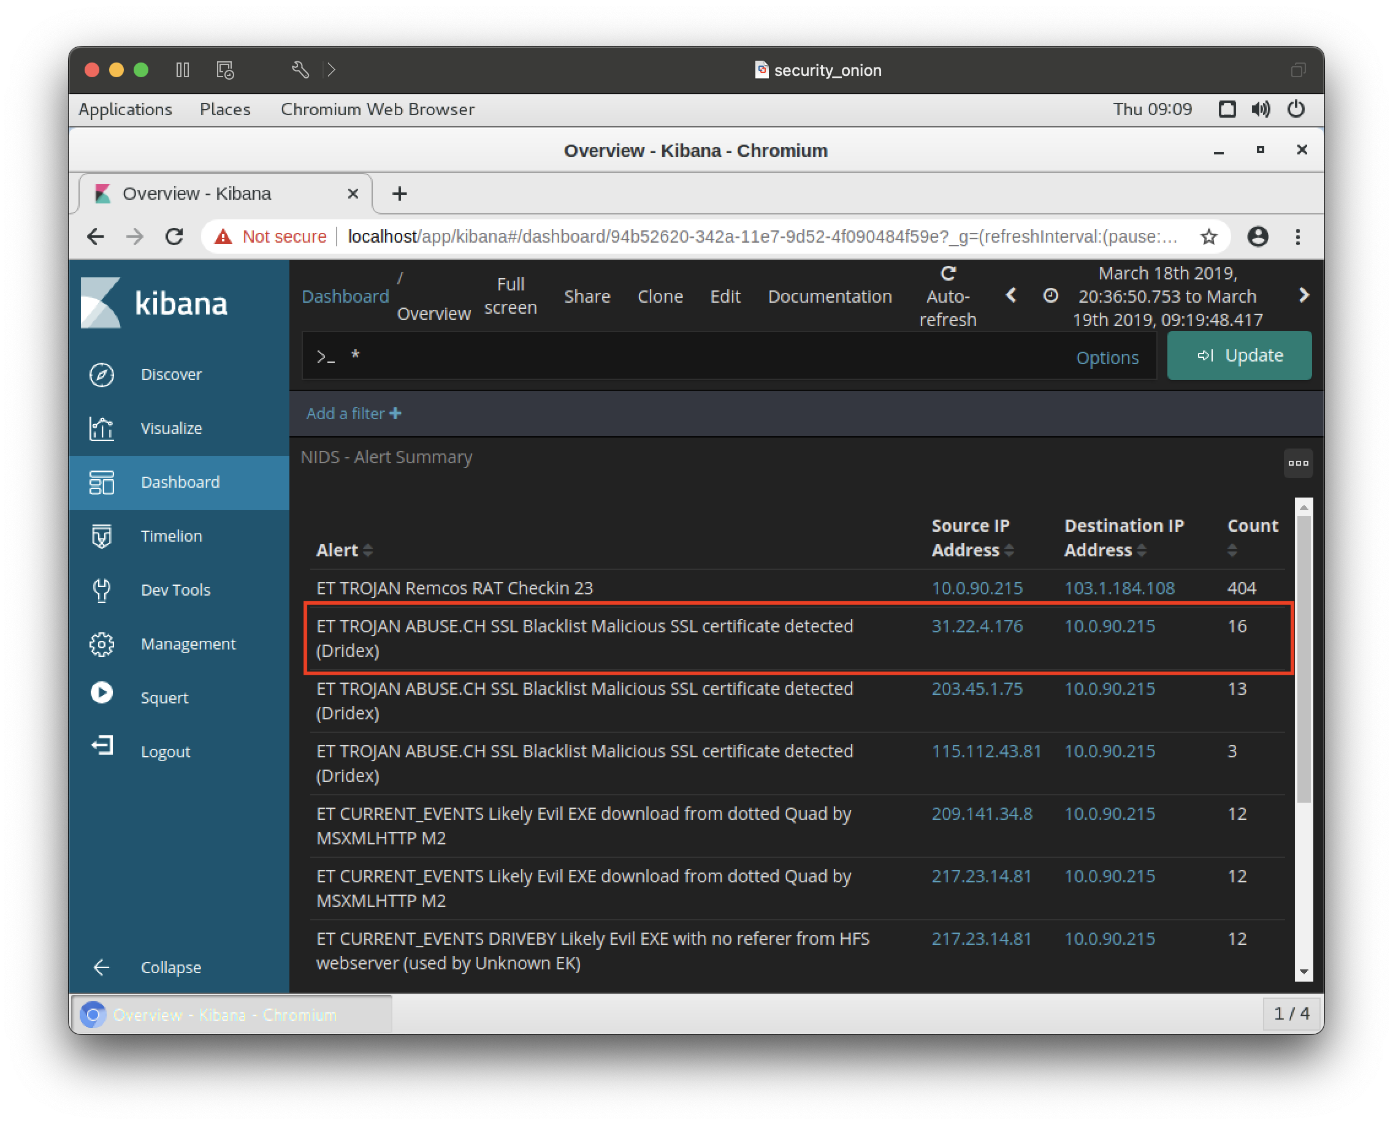The width and height of the screenshot is (1393, 1125).
Task: Click source IP 10.0.90.215 in Remcos row
Action: pyautogui.click(x=977, y=588)
